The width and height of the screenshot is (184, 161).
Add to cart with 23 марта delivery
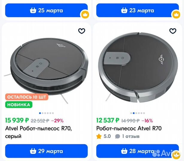[138, 10]
